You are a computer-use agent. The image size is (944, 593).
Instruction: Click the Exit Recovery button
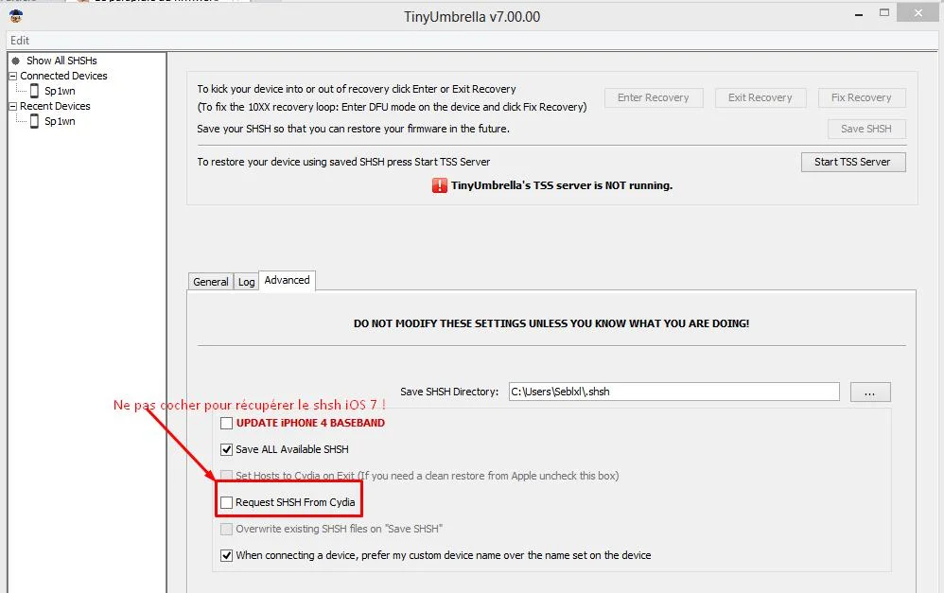click(x=760, y=97)
